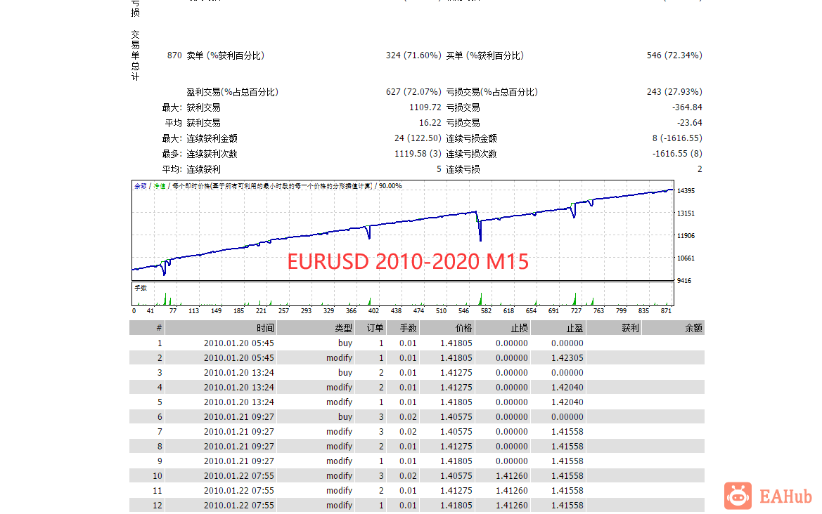Click the 余额 legend in the chart
The height and width of the screenshot is (514, 822).
pyautogui.click(x=141, y=186)
